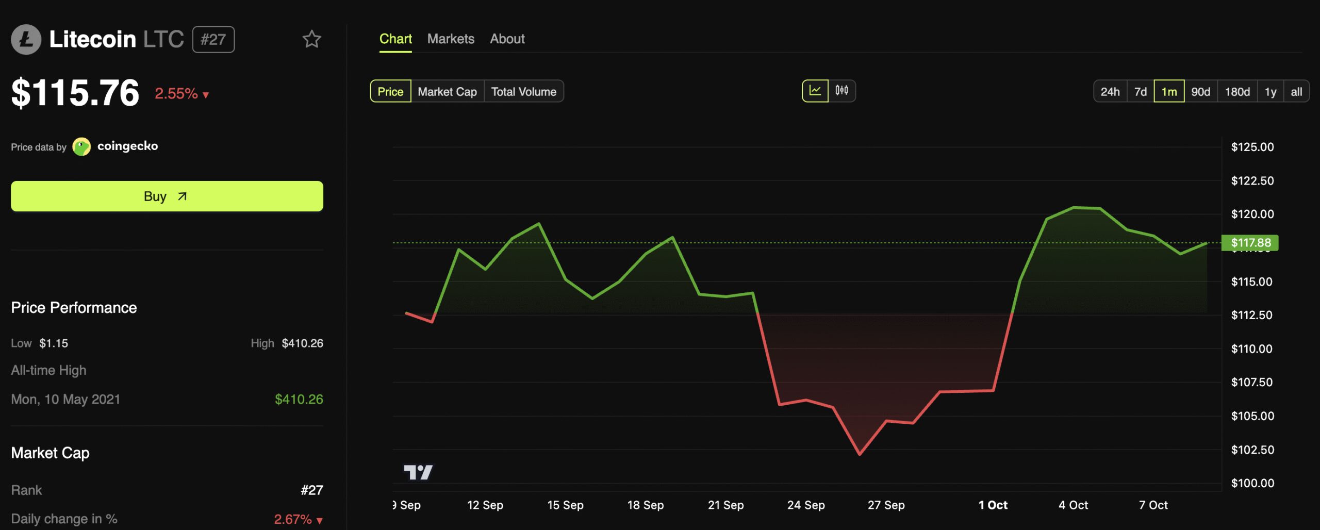The width and height of the screenshot is (1320, 530).
Task: Set chart range to 90d
Action: [1200, 92]
